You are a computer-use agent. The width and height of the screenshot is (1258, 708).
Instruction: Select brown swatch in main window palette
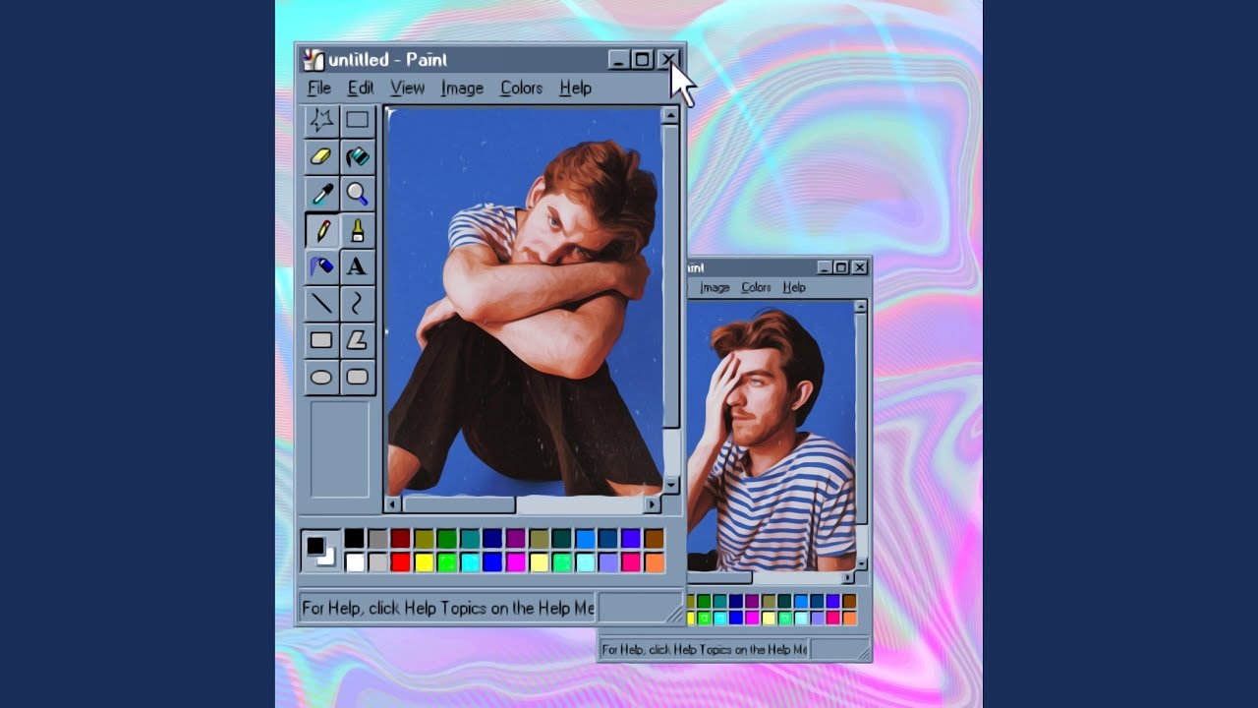click(x=654, y=538)
